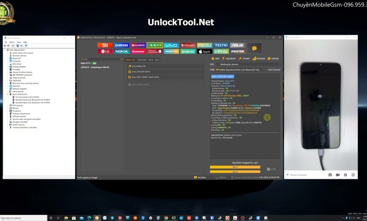
Task: Select the MediaTek brand logo
Action: pos(171,51)
